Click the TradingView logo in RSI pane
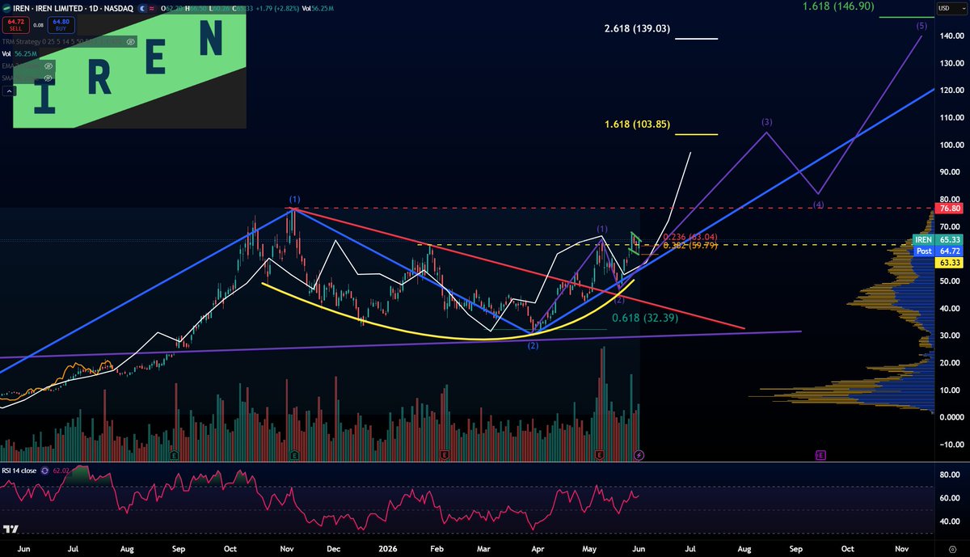This screenshot has height=557, width=970. (11, 530)
